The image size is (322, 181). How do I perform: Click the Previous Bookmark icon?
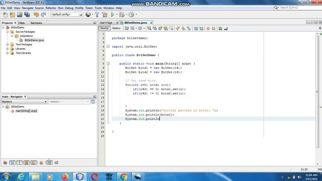click(178, 28)
